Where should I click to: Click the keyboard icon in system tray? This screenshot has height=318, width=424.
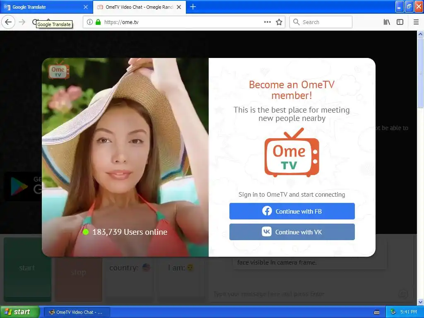377,312
